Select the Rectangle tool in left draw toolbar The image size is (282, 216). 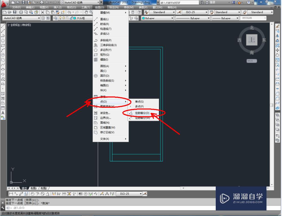tap(3, 45)
